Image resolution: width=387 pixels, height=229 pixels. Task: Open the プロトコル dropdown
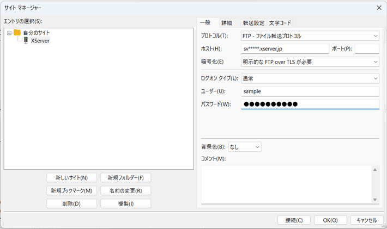(310, 36)
